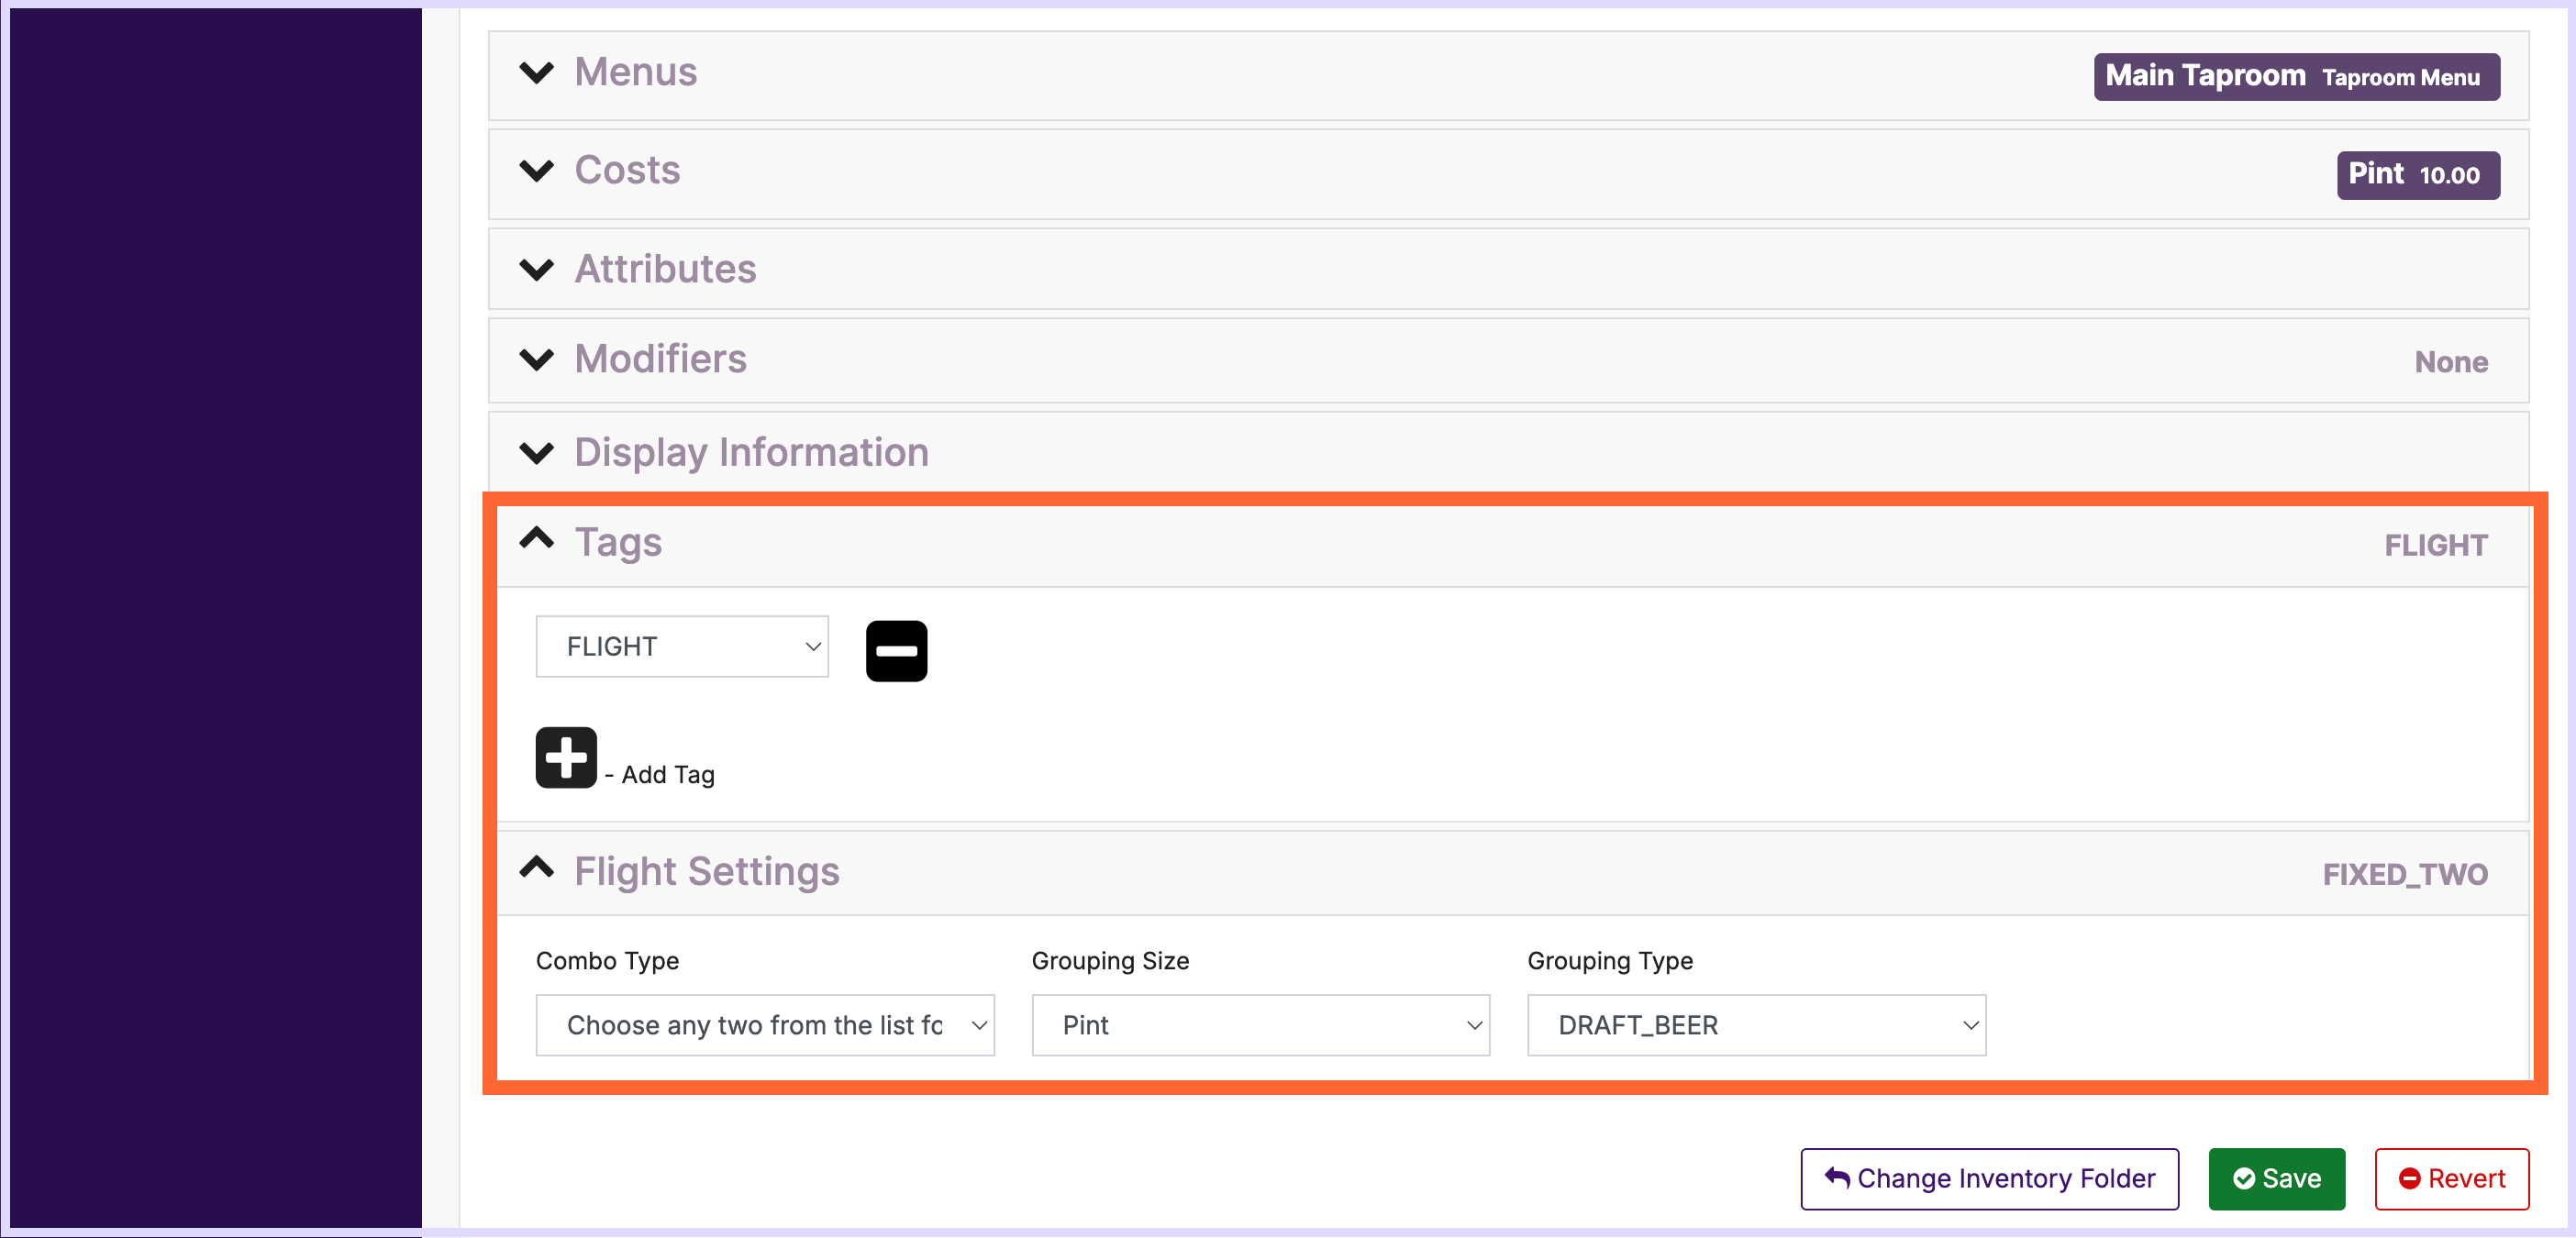Open the FLIGHT tag dropdown

[682, 646]
